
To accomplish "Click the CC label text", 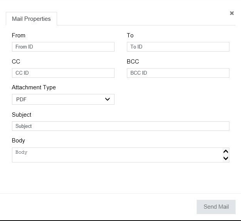I will [x=16, y=62].
